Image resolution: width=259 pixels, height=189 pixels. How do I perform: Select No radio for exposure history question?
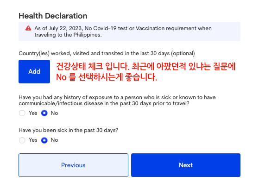(44, 113)
